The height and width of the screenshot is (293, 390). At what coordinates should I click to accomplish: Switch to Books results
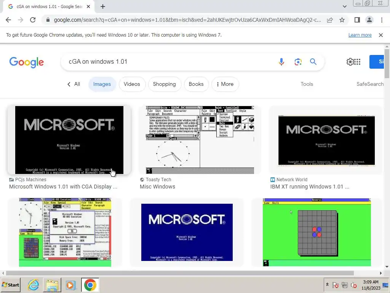pos(196,84)
